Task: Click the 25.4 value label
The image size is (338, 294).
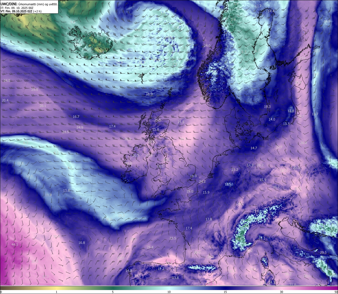Action: coord(150,247)
